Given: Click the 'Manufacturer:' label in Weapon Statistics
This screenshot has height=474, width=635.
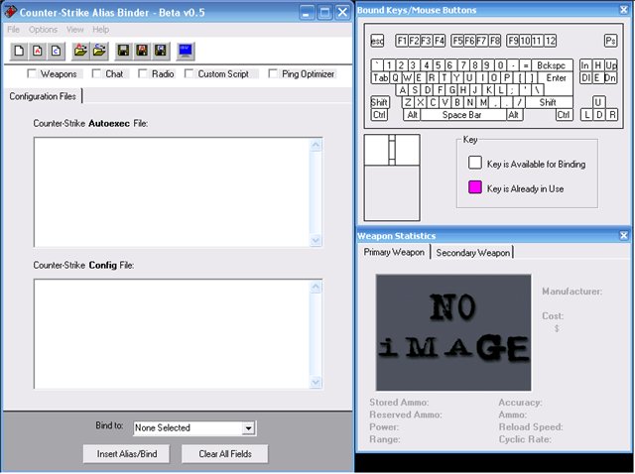Looking at the screenshot, I should coord(571,292).
